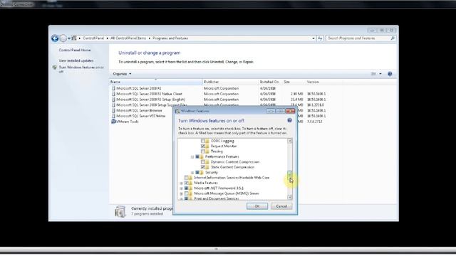
Task: Click OK in Windows Features dialog
Action: pos(257,206)
